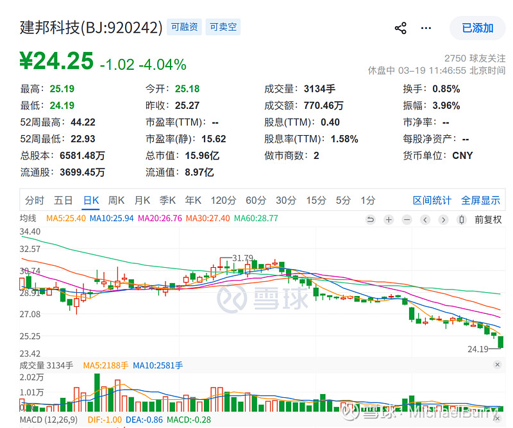Screen dimensions: 513x428
Task: Select the 月K chart tab
Action: pyautogui.click(x=142, y=200)
